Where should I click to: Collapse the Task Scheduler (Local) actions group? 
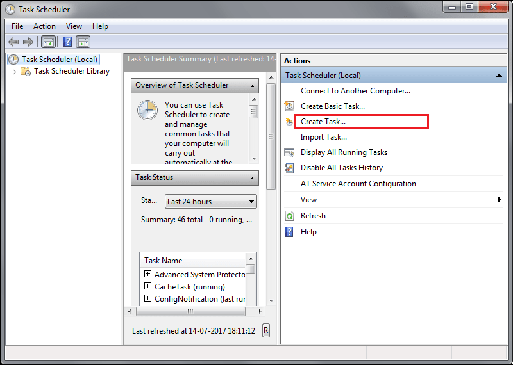tap(499, 76)
